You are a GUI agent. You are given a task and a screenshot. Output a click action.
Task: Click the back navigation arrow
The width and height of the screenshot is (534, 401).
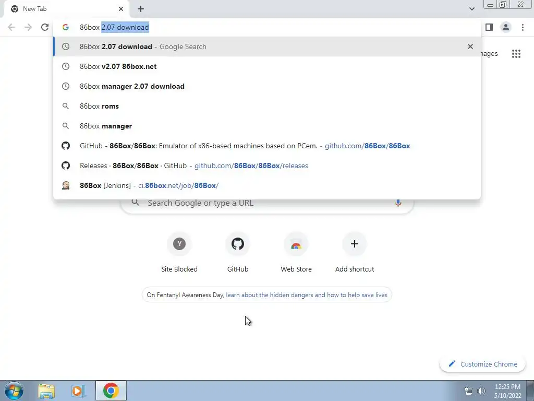click(x=11, y=27)
